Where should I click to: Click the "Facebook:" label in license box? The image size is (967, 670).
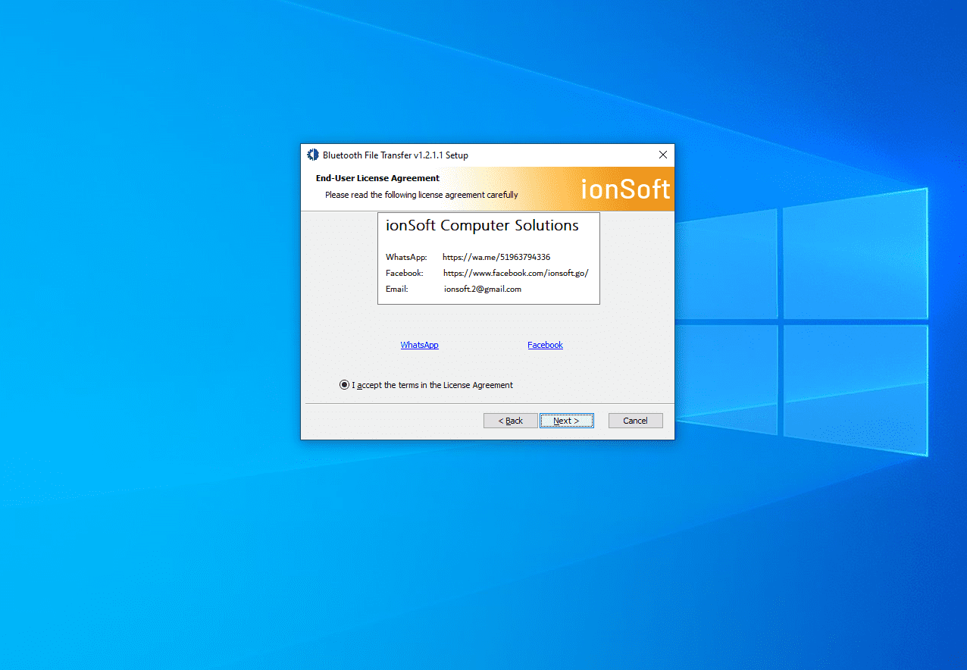pyautogui.click(x=405, y=273)
